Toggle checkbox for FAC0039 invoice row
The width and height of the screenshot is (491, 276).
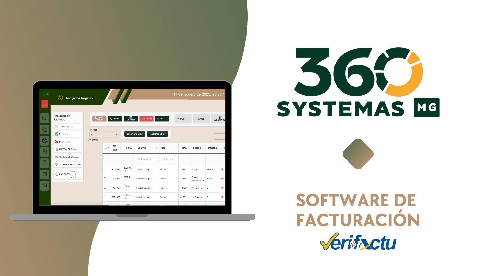coord(105,169)
